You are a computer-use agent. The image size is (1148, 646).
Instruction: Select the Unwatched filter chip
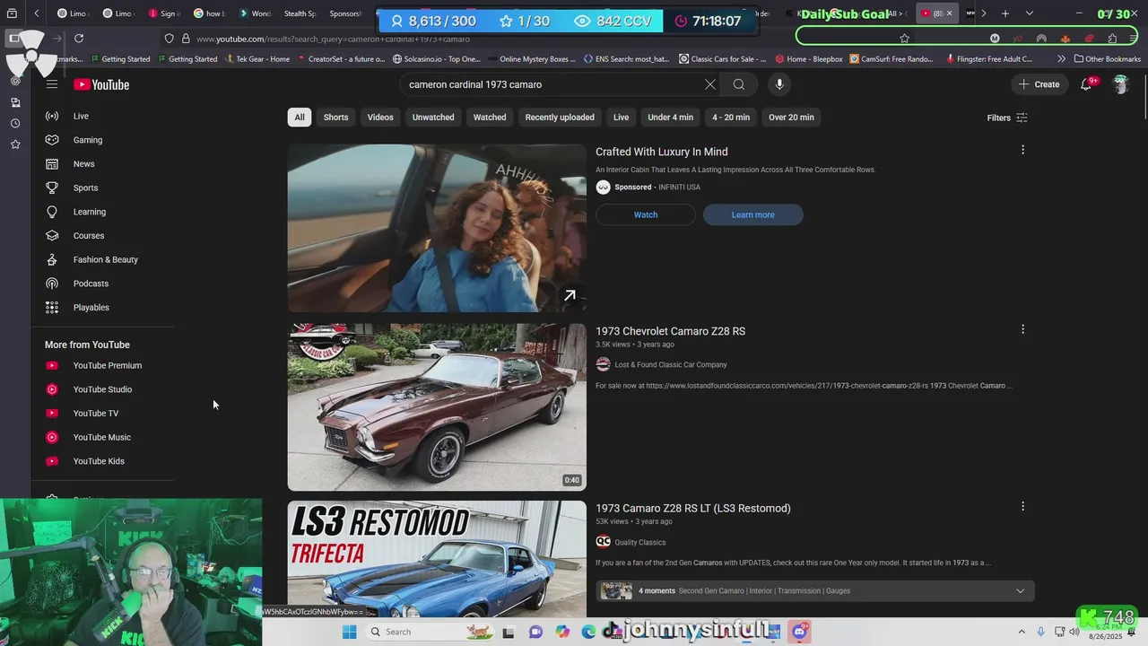433,118
